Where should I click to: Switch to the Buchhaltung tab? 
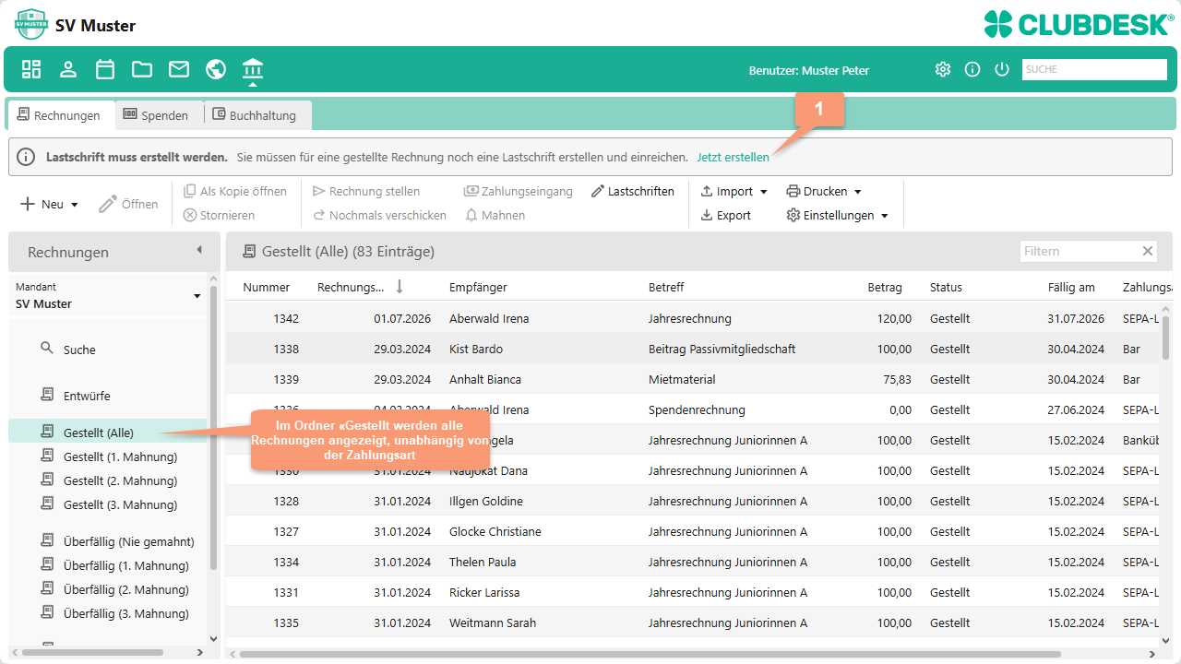[x=256, y=115]
